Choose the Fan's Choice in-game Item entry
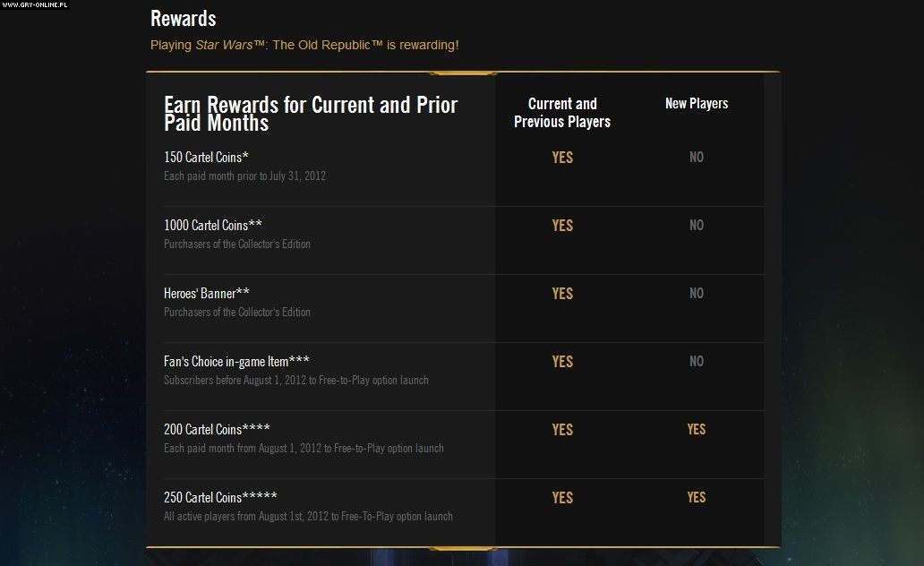This screenshot has height=566, width=924. (x=236, y=362)
